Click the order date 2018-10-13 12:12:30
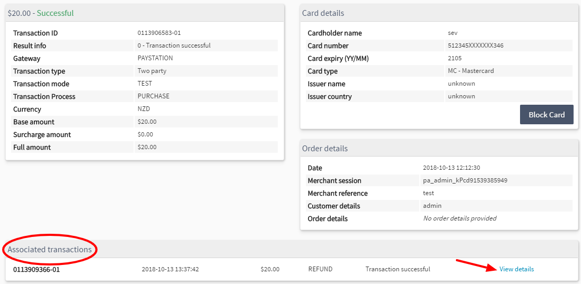 pos(451,168)
